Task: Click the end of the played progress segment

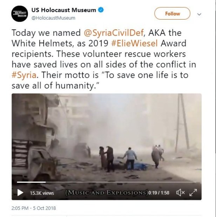Action: 46,182
